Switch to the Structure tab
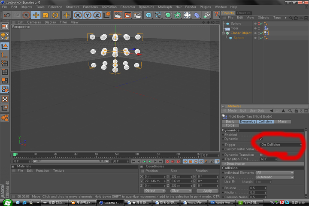Screen dimensions: 309x206 click(244, 13)
